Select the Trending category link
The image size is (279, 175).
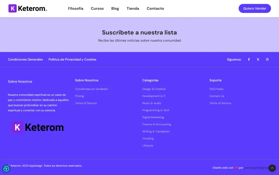pos(148,138)
